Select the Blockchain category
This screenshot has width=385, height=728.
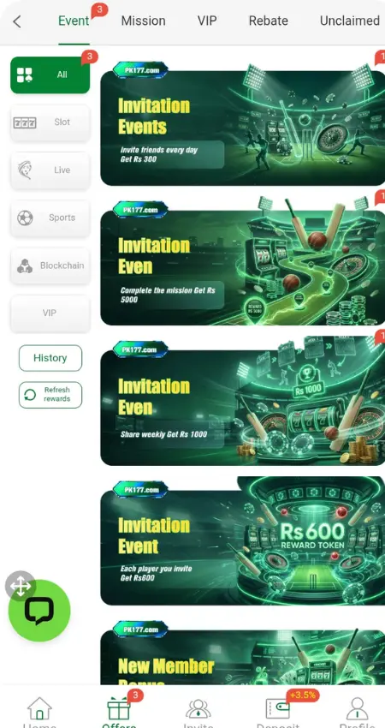(x=50, y=266)
